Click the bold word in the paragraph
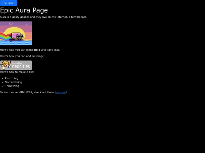This screenshot has height=153, width=205. pyautogui.click(x=37, y=50)
